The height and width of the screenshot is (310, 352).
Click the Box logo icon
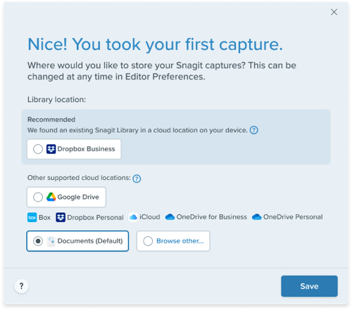coord(32,217)
